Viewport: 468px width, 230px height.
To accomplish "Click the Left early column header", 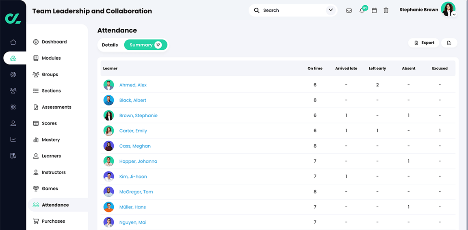I will [x=377, y=68].
